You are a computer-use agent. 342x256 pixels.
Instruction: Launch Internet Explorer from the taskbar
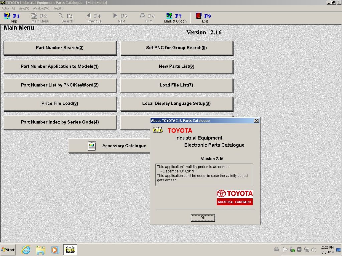pyautogui.click(x=26, y=250)
